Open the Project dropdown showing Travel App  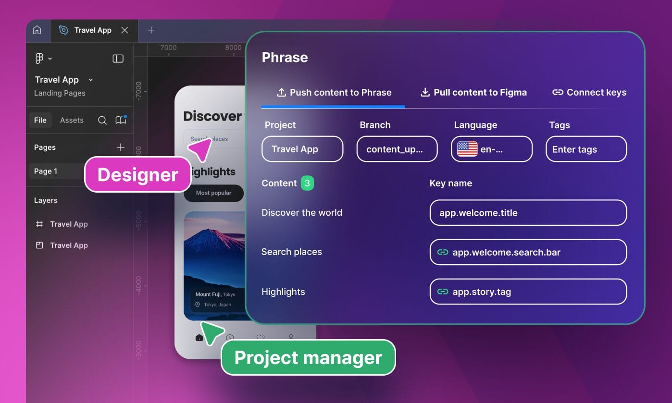pos(302,149)
